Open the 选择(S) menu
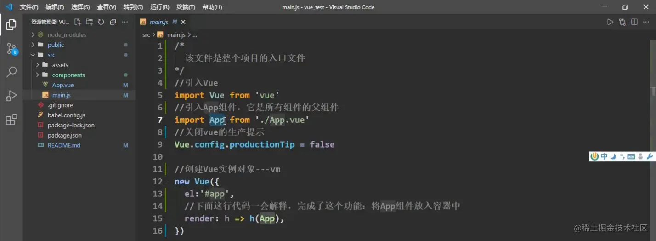Screen dimensions: 656x241 pos(81,7)
